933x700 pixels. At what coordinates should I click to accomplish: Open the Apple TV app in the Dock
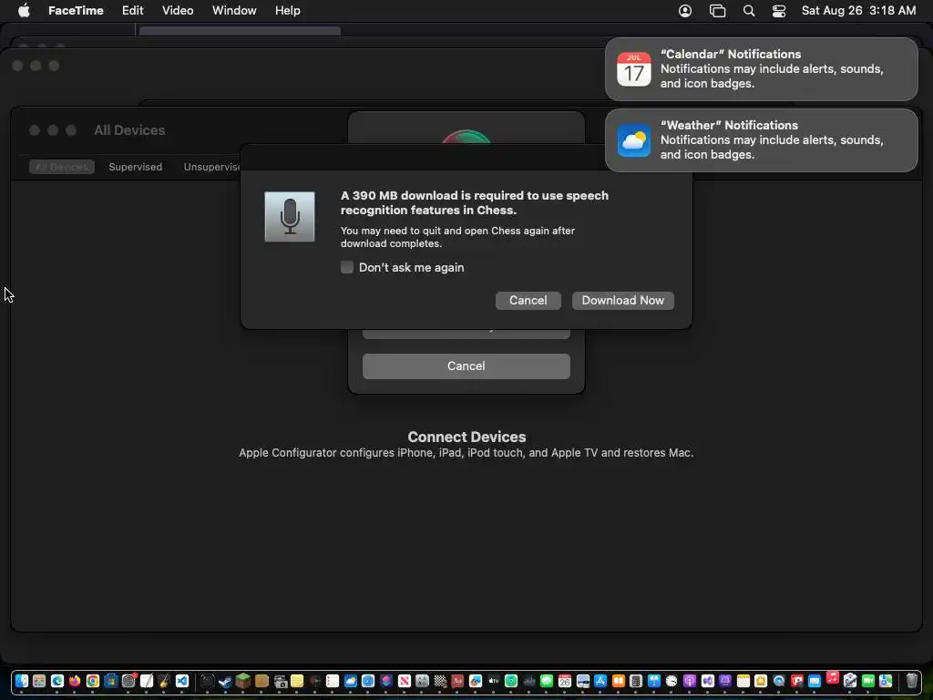pyautogui.click(x=493, y=681)
